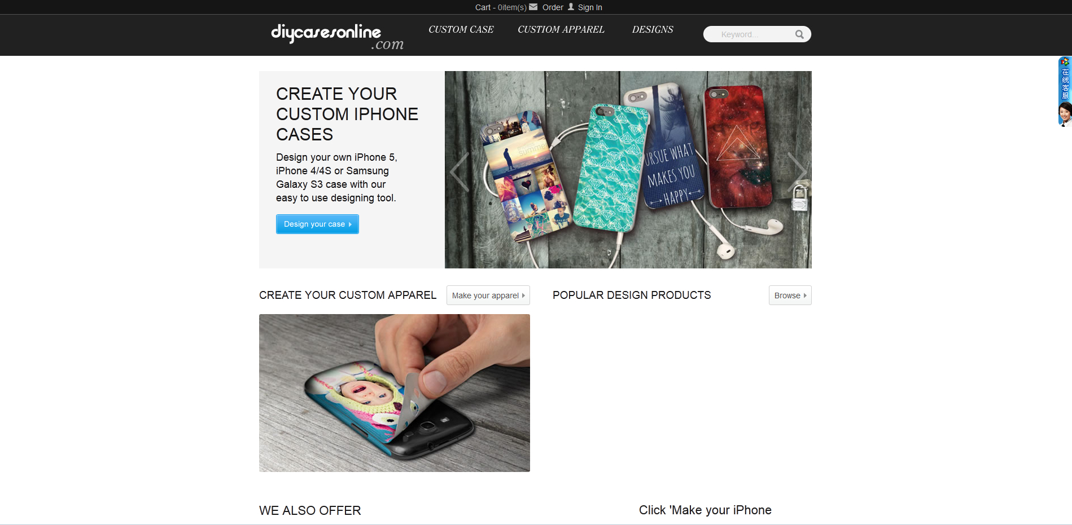Click the customer service agent avatar

coord(1065,114)
